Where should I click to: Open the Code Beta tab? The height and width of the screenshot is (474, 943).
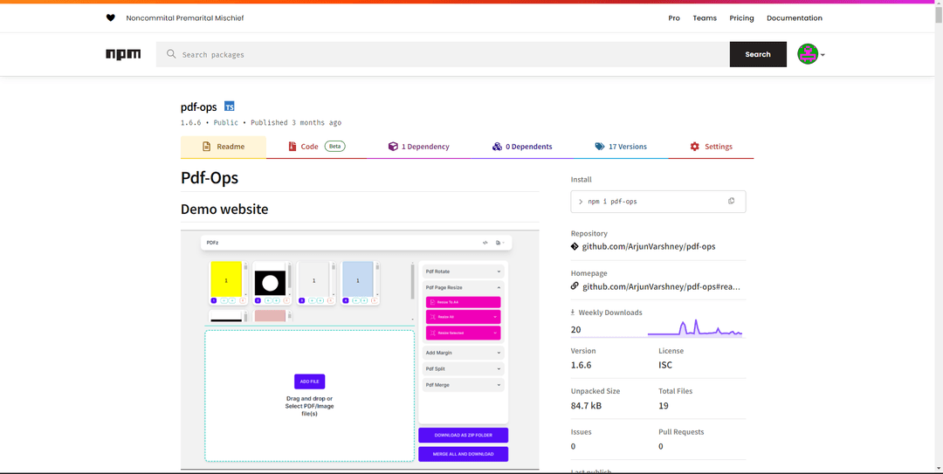click(x=317, y=147)
